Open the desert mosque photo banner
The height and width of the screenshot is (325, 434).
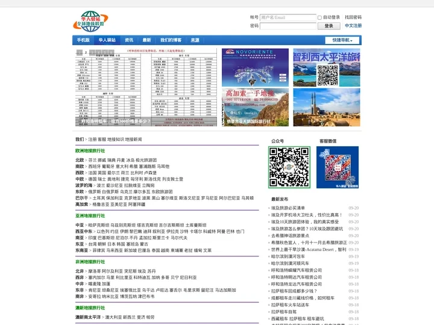click(327, 107)
